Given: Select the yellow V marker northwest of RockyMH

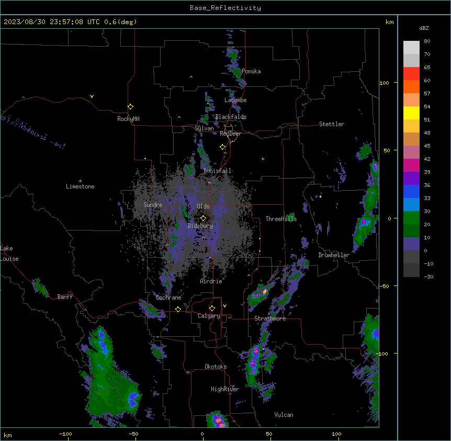Looking at the screenshot, I should pos(92,96).
